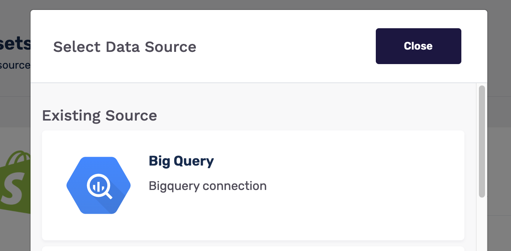This screenshot has width=511, height=251.
Task: Click the dialog's vertical scrollbar thumb
Action: tap(482, 141)
